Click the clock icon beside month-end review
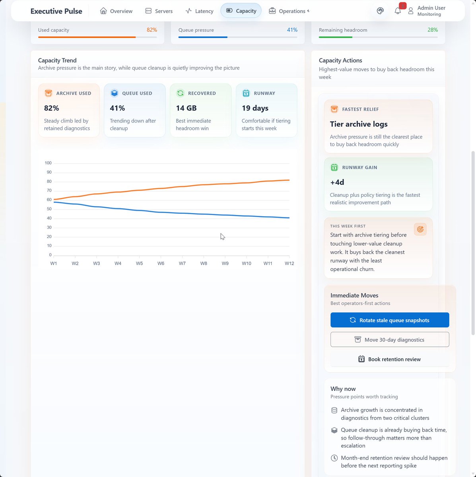The height and width of the screenshot is (477, 476). (334, 458)
